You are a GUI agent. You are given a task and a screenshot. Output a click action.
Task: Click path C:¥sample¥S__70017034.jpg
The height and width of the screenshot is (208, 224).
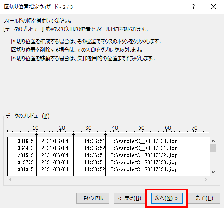pyautogui.click(x=144, y=169)
